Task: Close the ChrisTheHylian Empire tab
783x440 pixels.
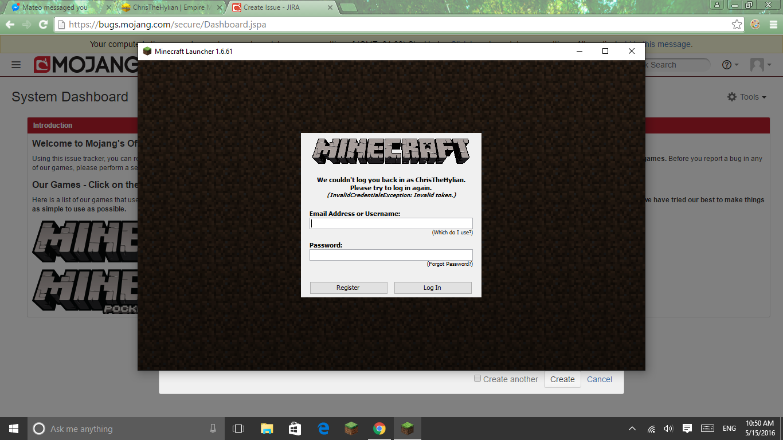Action: [x=218, y=7]
